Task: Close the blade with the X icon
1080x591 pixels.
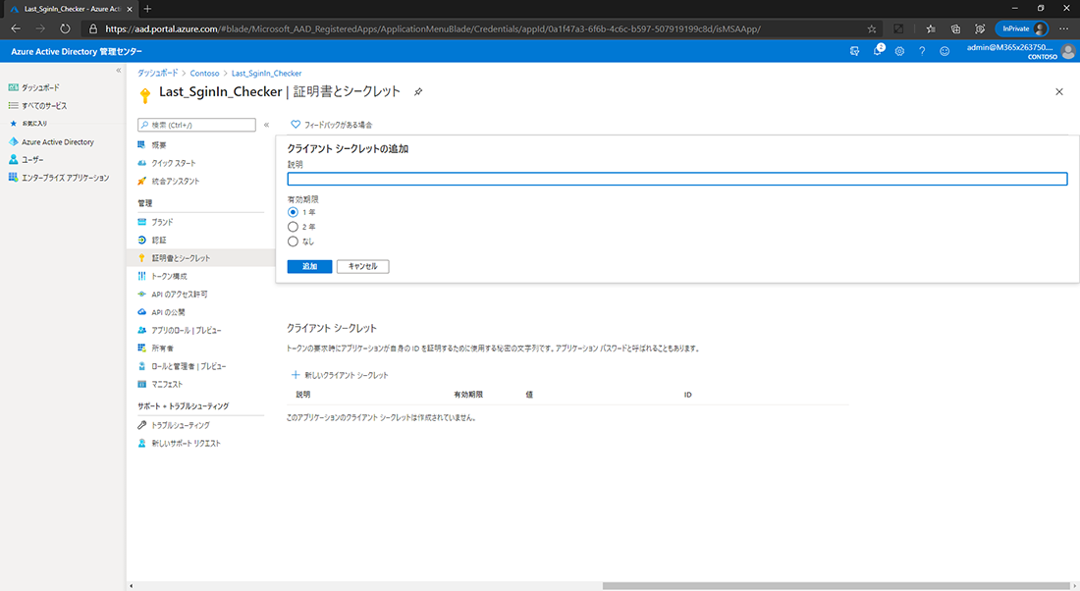Action: [1059, 91]
